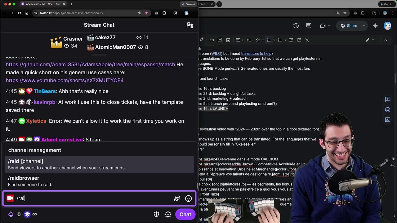The image size is (397, 223).
Task: Open Extensions puzzle icon in Twitch window
Action: point(164,13)
